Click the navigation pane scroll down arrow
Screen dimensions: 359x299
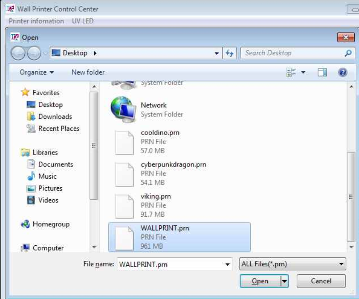click(94, 247)
